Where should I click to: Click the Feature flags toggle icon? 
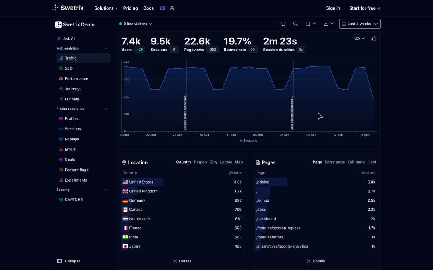(61, 170)
